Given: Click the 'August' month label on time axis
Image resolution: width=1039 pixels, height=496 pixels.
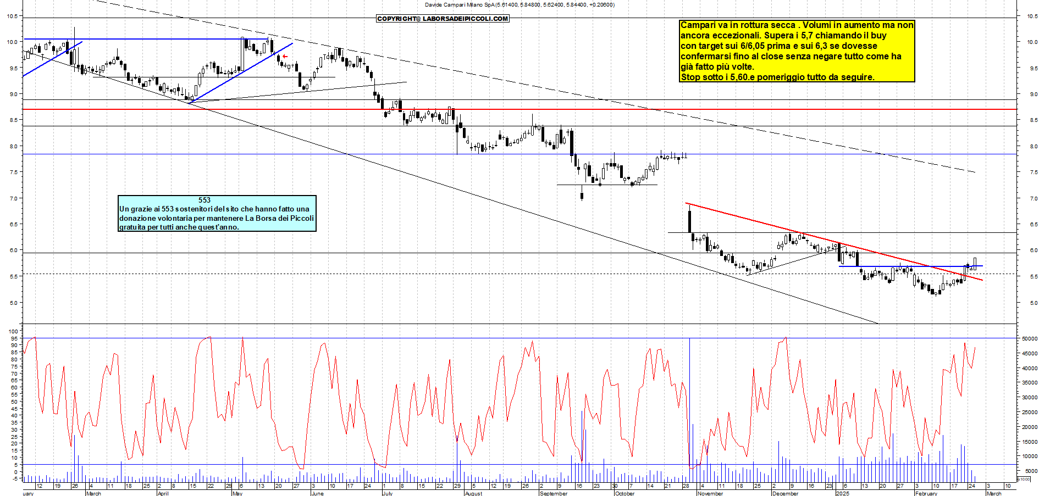Looking at the screenshot, I should click(473, 493).
